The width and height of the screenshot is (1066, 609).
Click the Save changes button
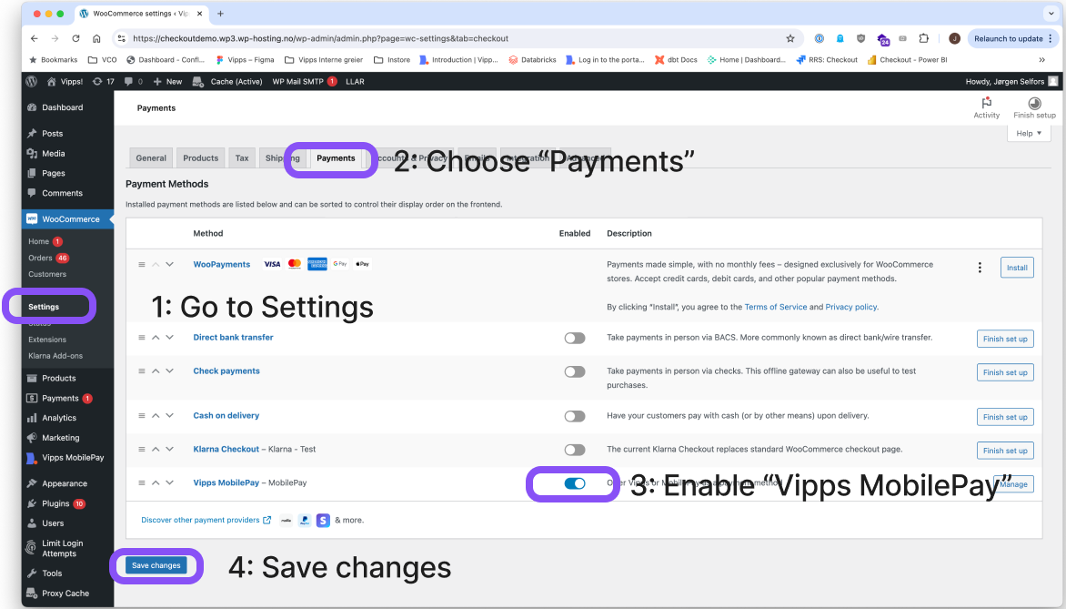click(156, 564)
